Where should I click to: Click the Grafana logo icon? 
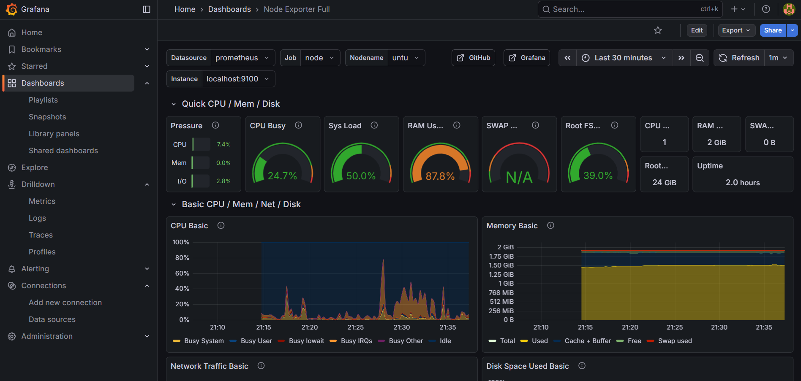(x=11, y=9)
